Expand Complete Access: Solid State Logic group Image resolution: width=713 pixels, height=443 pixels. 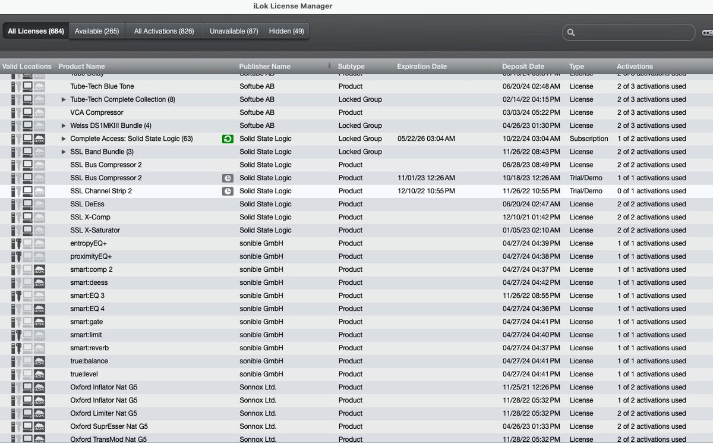click(64, 139)
